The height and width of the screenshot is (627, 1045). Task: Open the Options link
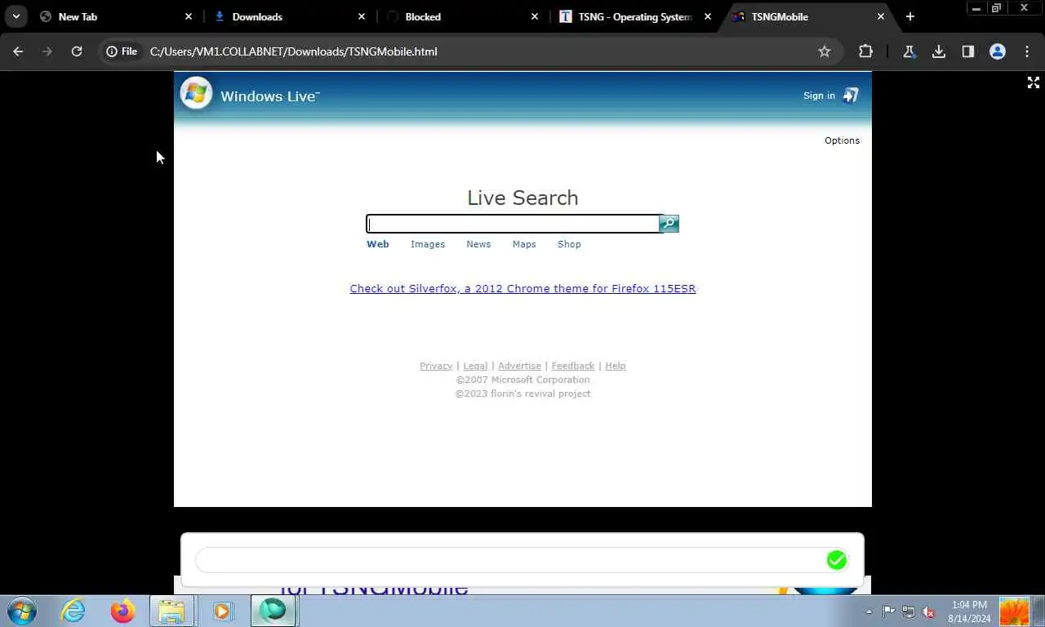pyautogui.click(x=842, y=140)
